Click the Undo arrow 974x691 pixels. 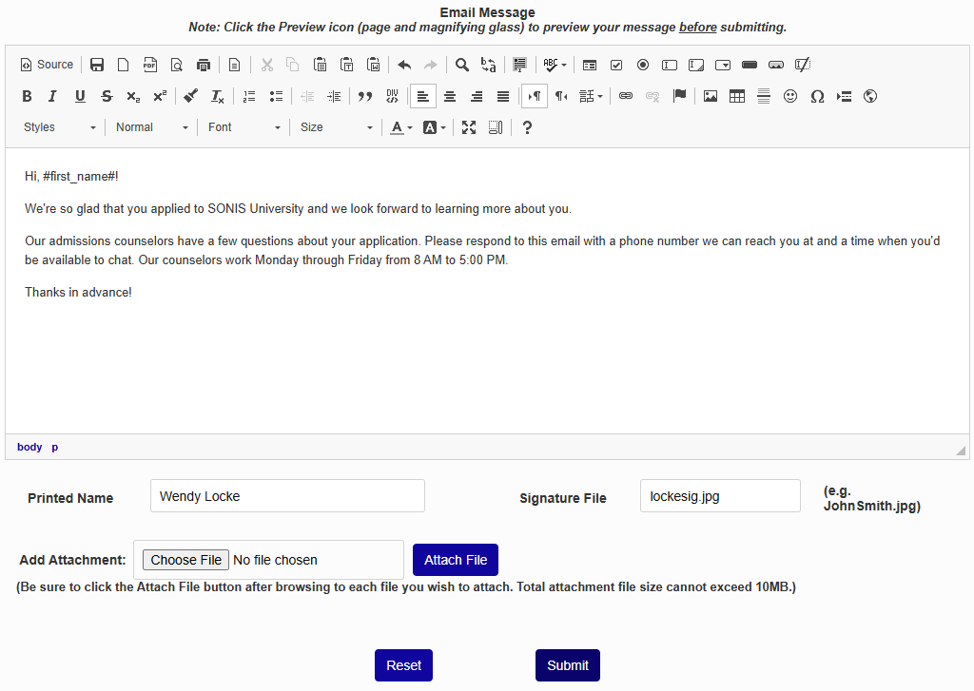pos(404,65)
